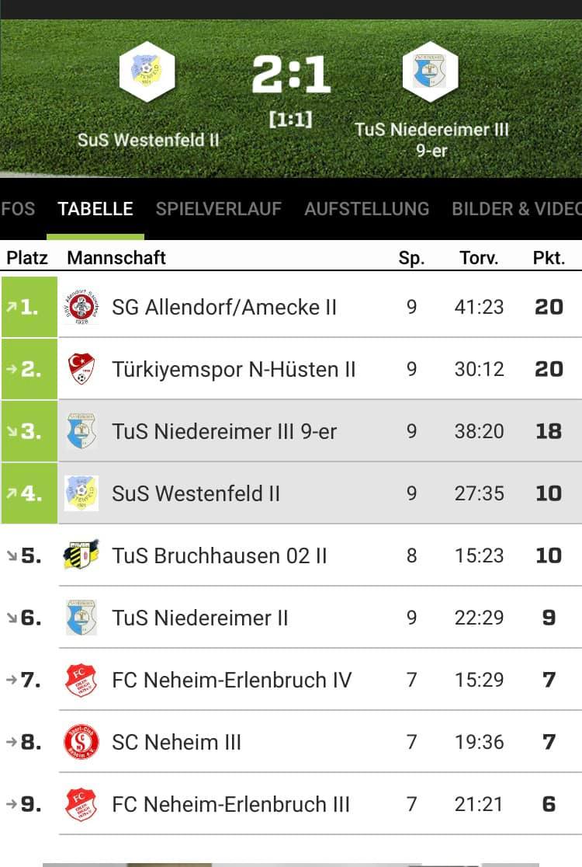Tap TuS Niedereimer III 9-er name in header
Viewport: 582px width, 867px height.
tap(431, 139)
